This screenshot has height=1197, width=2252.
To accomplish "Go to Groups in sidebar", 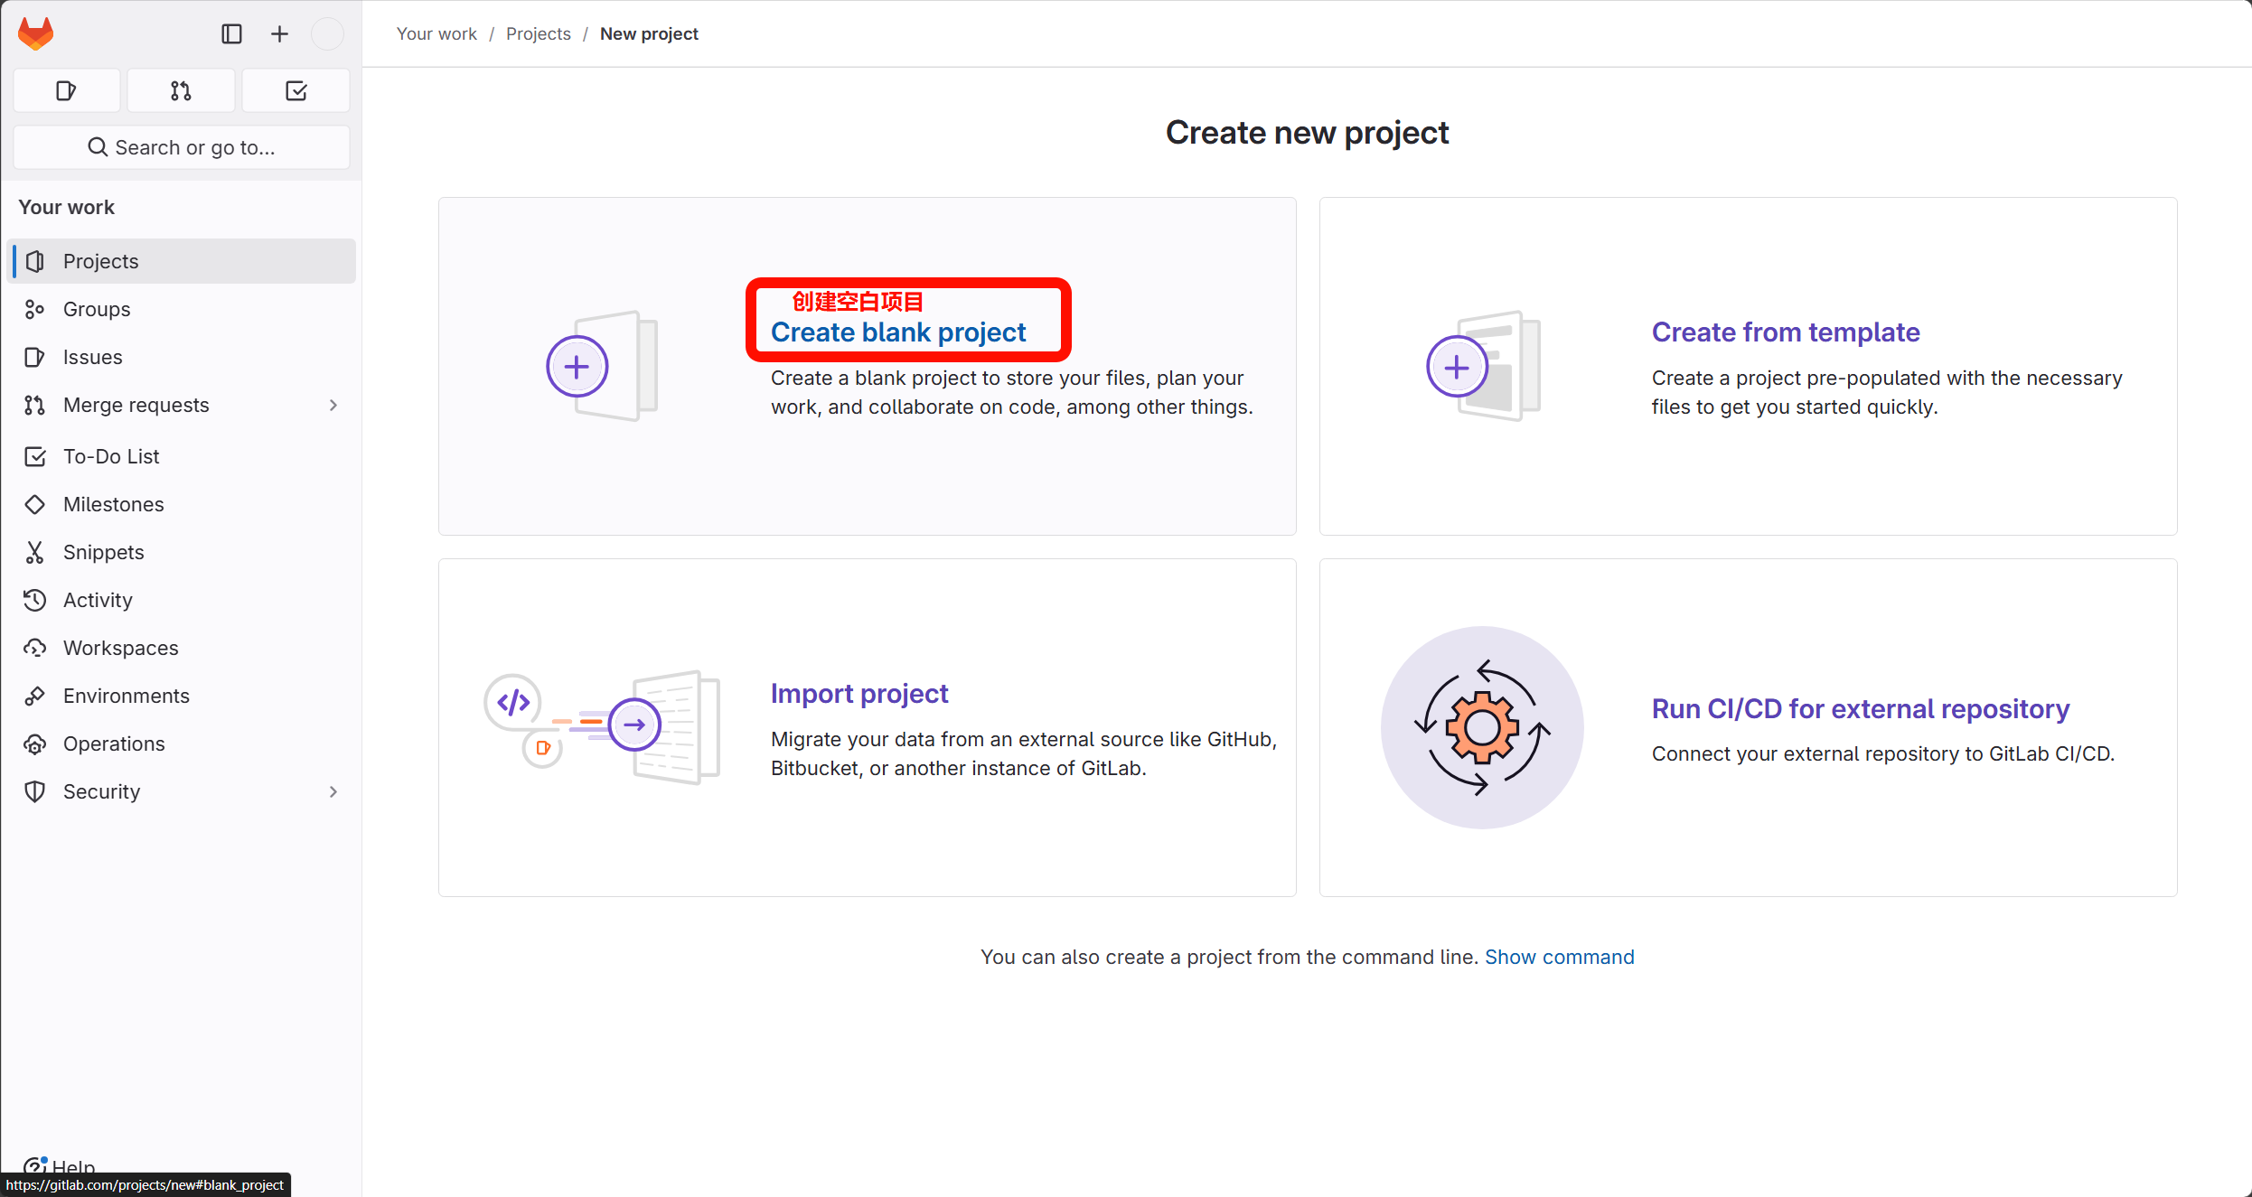I will tap(182, 309).
